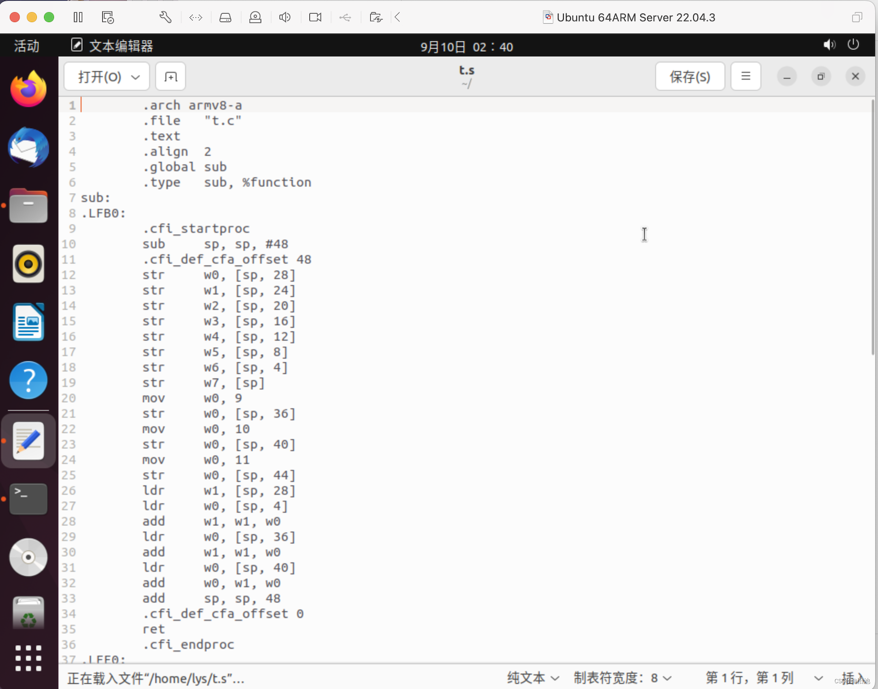Open Terminal from the dock
The height and width of the screenshot is (689, 878).
pos(28,499)
